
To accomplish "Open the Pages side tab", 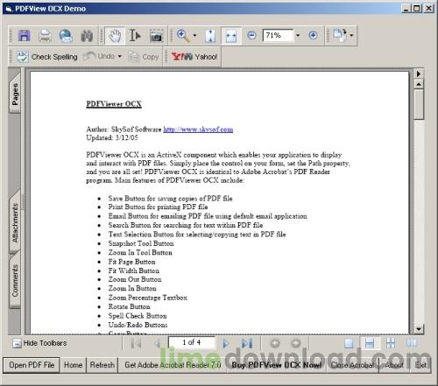I will coord(15,94).
